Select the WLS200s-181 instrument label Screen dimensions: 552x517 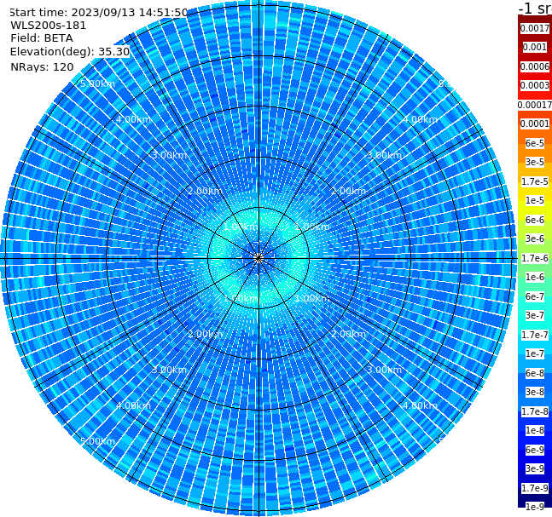pos(49,26)
